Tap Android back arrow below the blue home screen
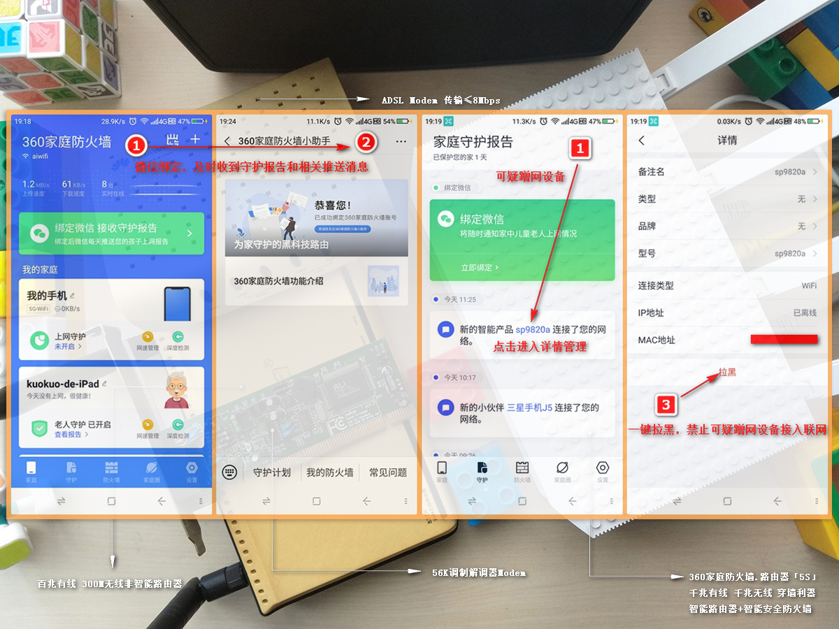 pyautogui.click(x=162, y=501)
